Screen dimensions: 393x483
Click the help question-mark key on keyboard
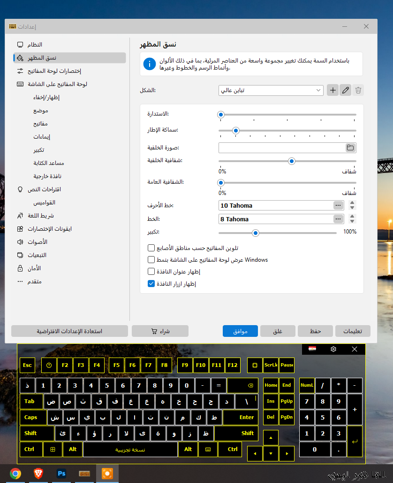49,365
